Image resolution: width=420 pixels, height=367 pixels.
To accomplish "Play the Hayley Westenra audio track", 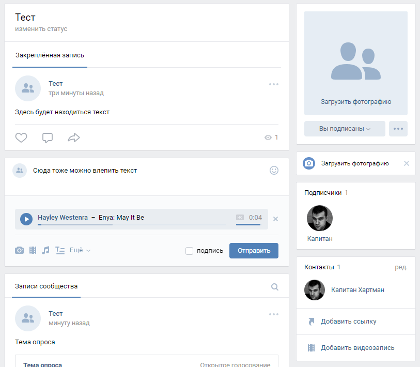I will tap(26, 219).
